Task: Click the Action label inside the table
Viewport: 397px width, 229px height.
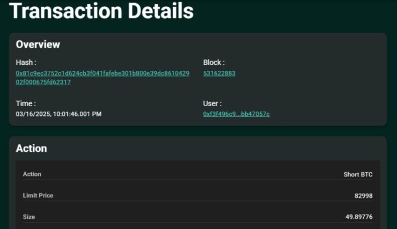Action: [x=32, y=174]
